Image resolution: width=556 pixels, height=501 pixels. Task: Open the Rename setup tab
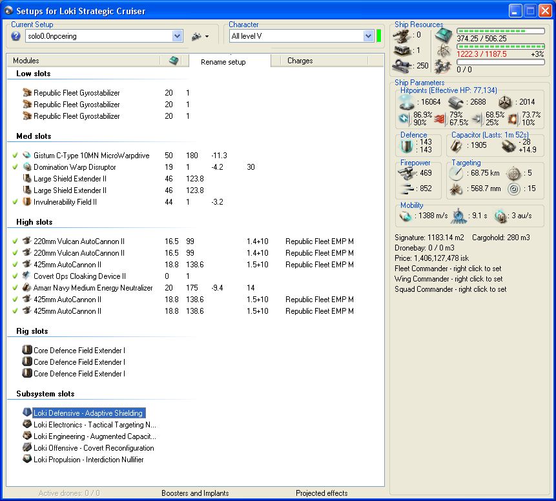pyautogui.click(x=223, y=62)
